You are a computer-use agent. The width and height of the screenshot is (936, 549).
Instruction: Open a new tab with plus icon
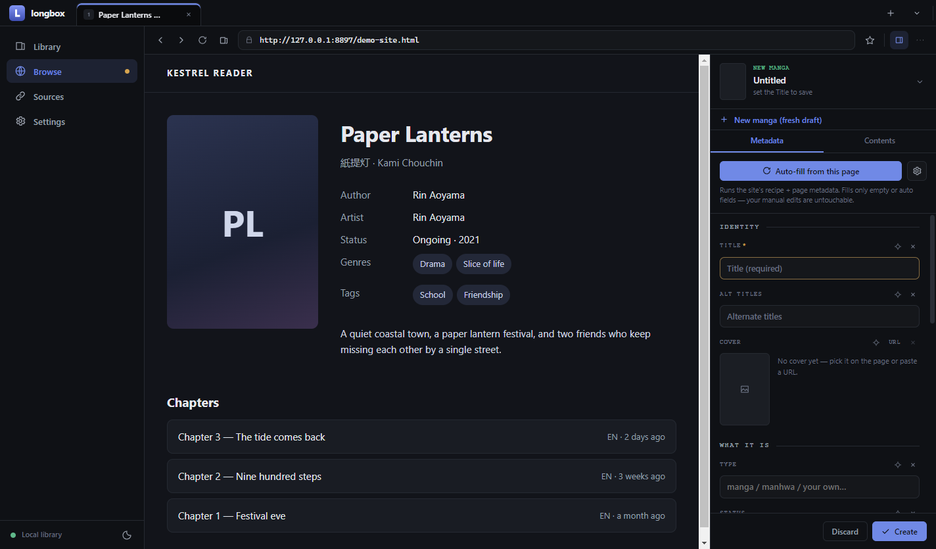point(891,13)
